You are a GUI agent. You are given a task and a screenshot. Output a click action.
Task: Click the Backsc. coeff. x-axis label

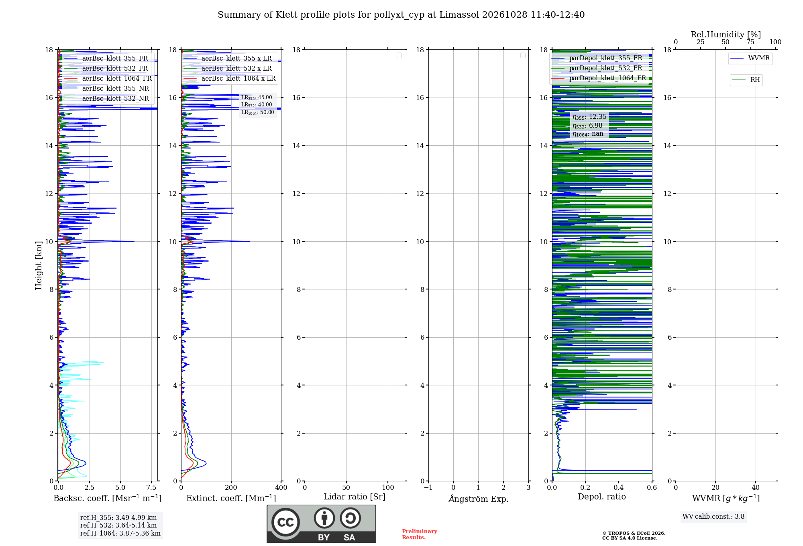108,498
